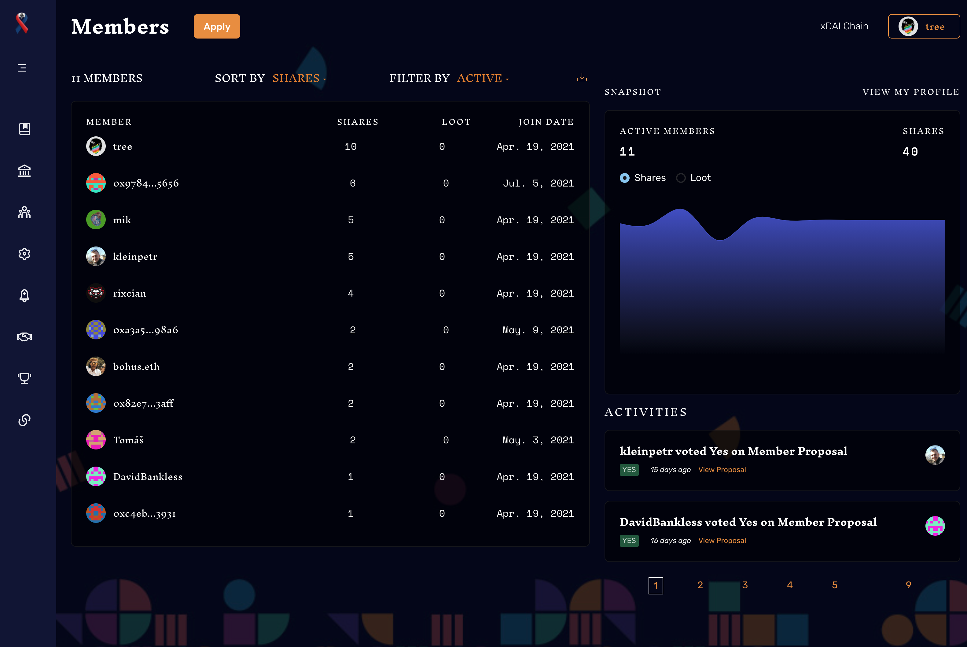The width and height of the screenshot is (967, 647).
Task: Click YES badge in kleinpetr activity
Action: point(629,470)
